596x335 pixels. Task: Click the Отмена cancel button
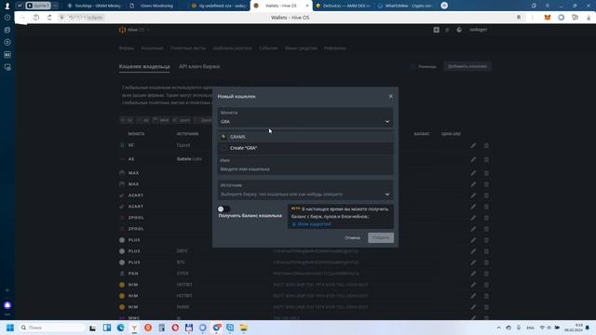pyautogui.click(x=352, y=238)
